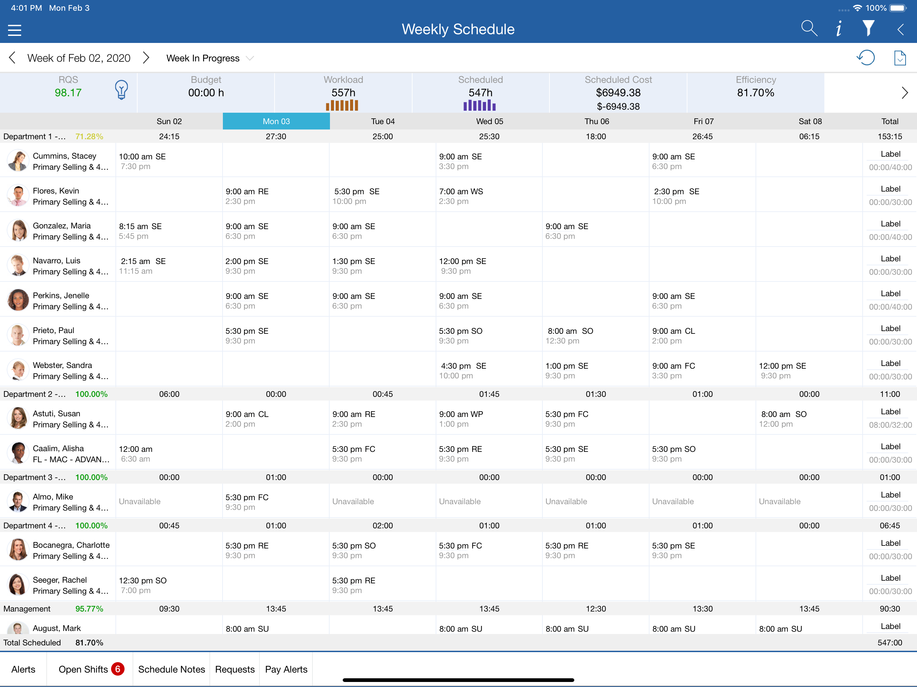This screenshot has width=917, height=687.
Task: Open Mike Almo avatar
Action: coord(18,501)
